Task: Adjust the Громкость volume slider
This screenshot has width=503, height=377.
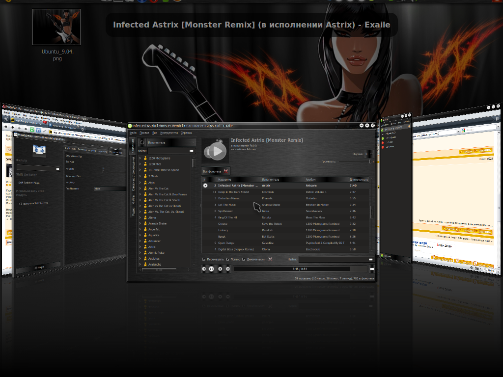Action: click(x=355, y=161)
